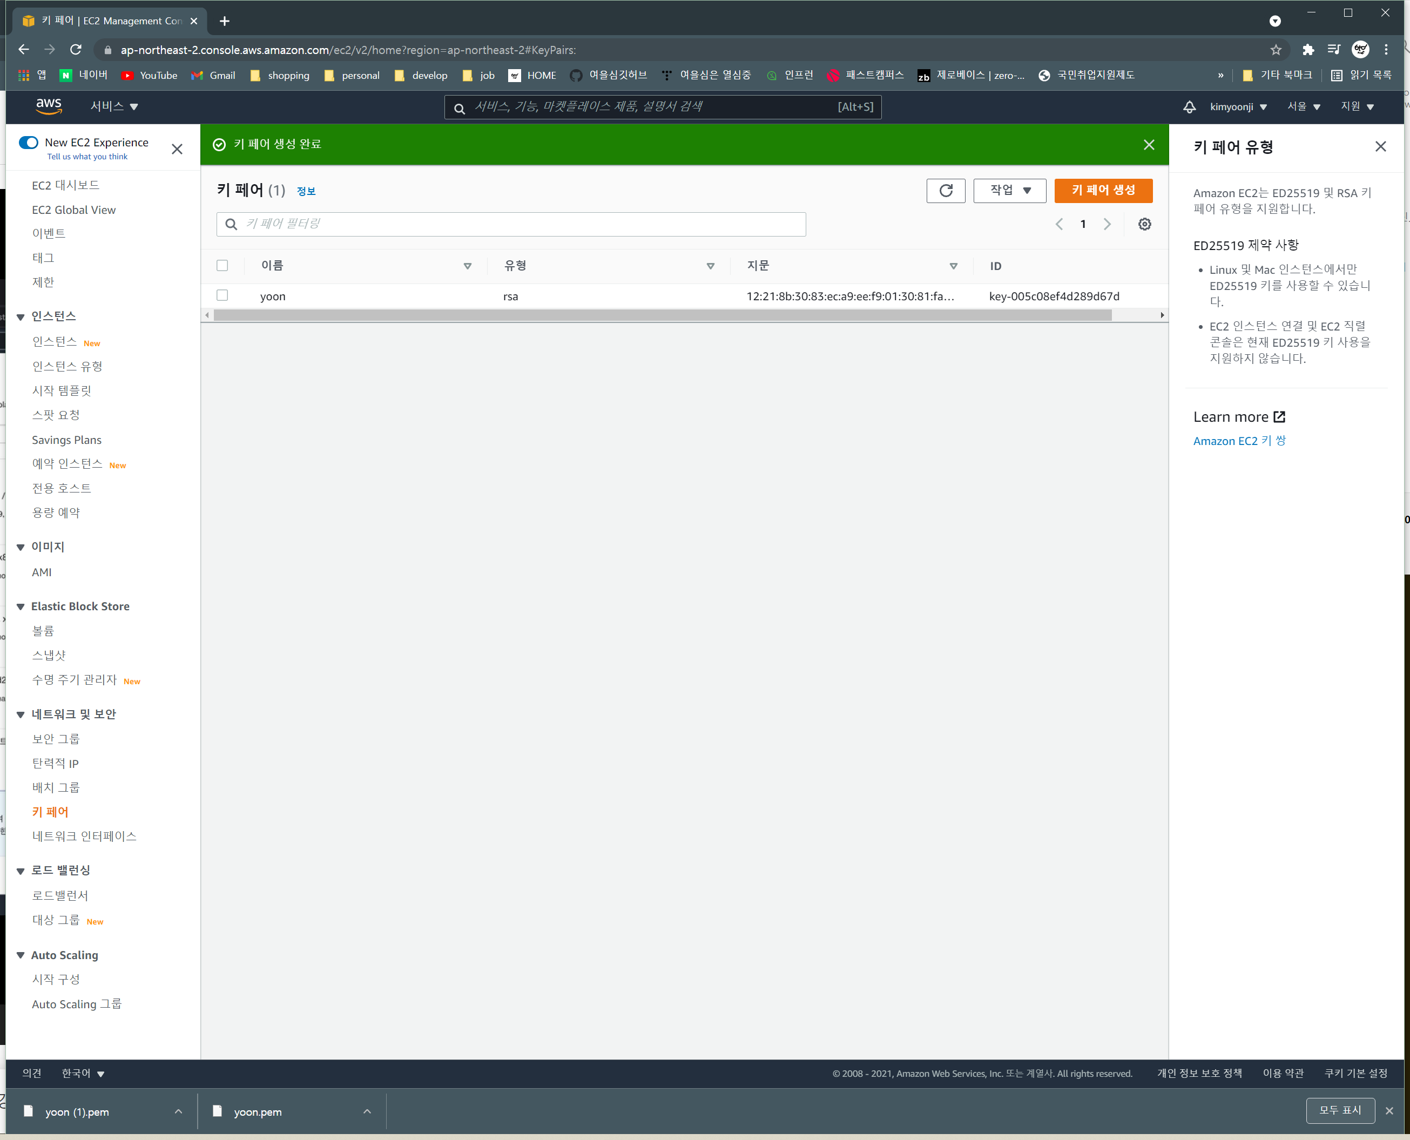The width and height of the screenshot is (1410, 1140).
Task: Check the select-all header checkbox
Action: [x=222, y=265]
